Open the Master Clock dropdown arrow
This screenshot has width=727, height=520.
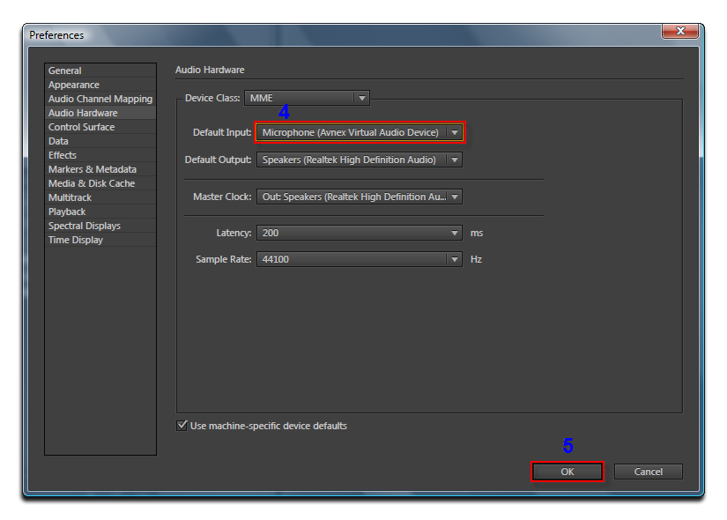[455, 197]
